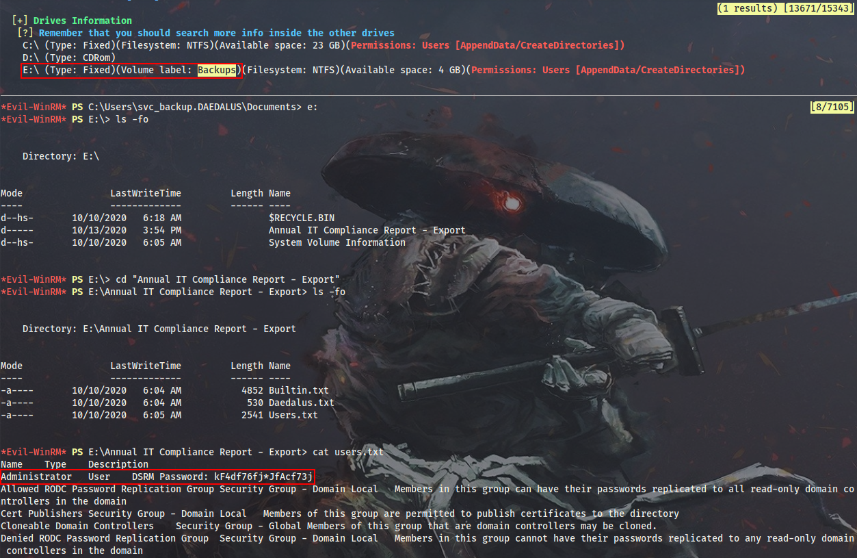Select the "Daedalus.txt" file name
Image resolution: width=857 pixels, height=558 pixels.
[302, 403]
